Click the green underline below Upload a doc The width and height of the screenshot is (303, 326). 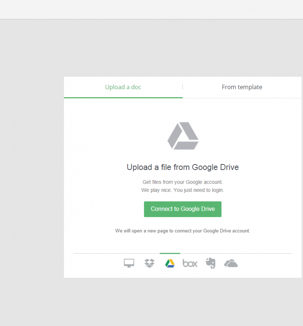tap(123, 98)
